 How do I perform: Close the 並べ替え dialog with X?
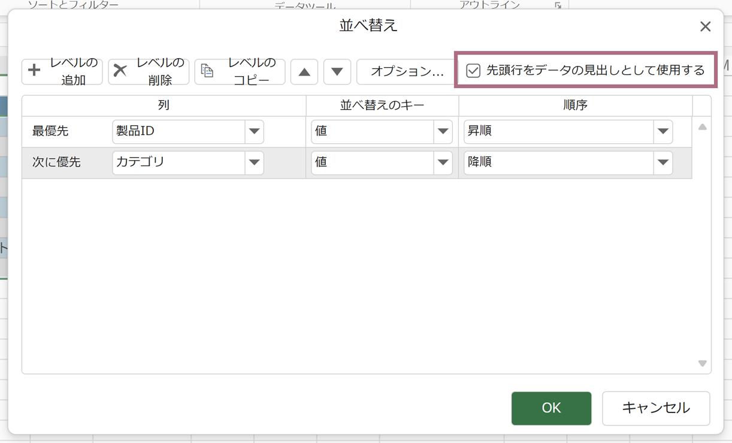[x=705, y=26]
